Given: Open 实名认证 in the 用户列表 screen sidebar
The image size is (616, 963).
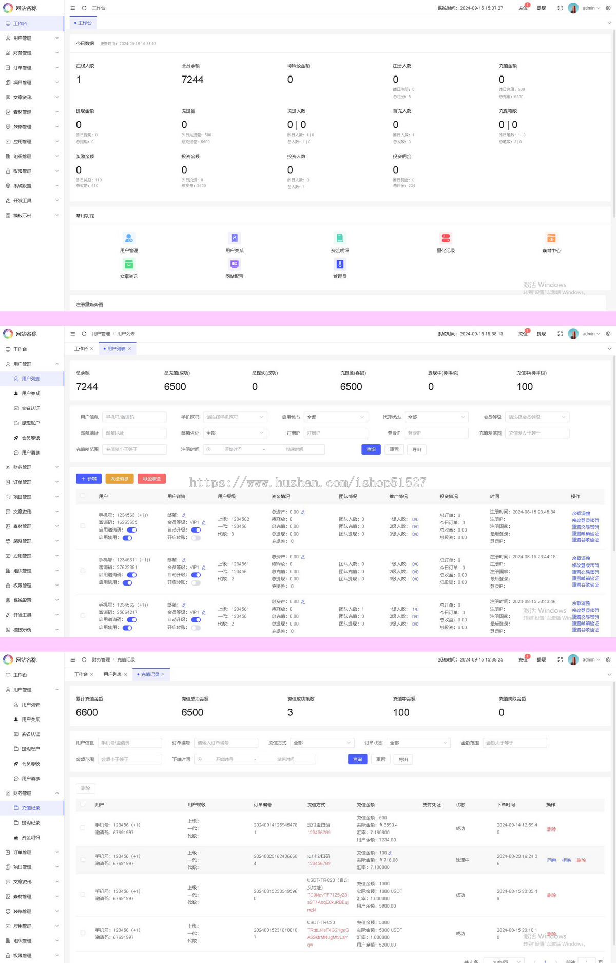Looking at the screenshot, I should (32, 408).
